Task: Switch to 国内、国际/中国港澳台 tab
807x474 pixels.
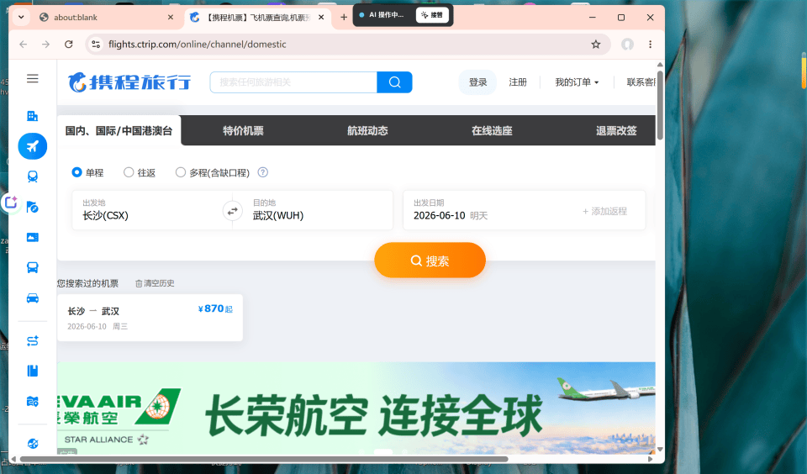Action: (119, 131)
